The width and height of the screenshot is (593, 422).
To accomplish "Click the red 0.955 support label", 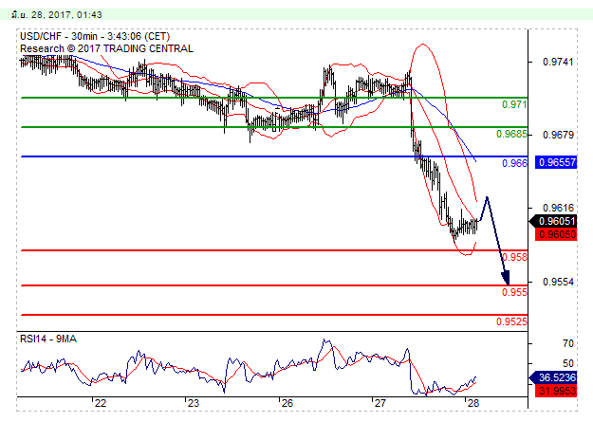I will coord(514,292).
